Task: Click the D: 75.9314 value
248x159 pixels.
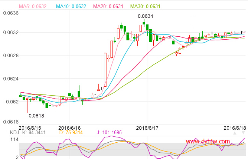Action: click(x=71, y=132)
